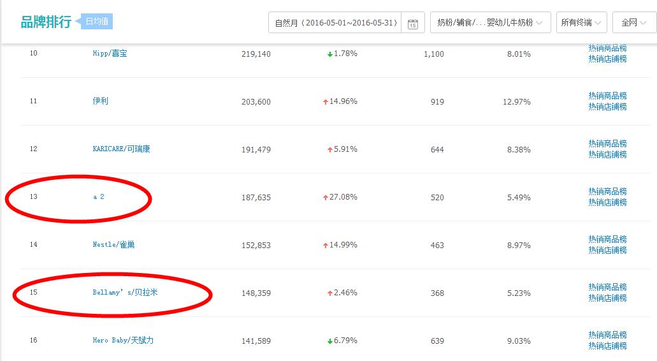
Task: Open the date range field 自然月 2016-05
Action: tap(335, 22)
